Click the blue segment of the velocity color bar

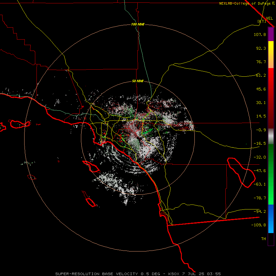pyautogui.click(x=271, y=219)
